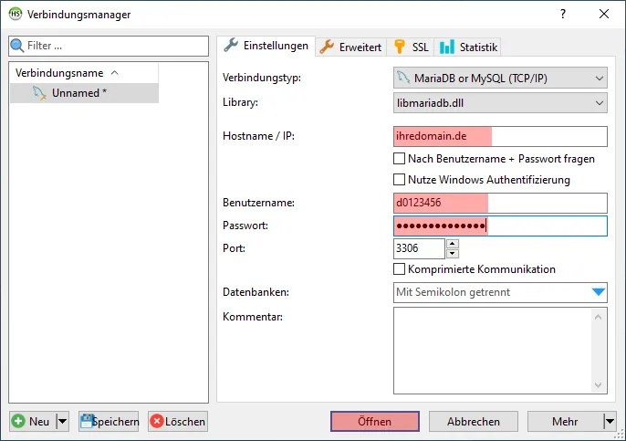Toggle Nutze Windows Authentifizierung checkbox

400,179
